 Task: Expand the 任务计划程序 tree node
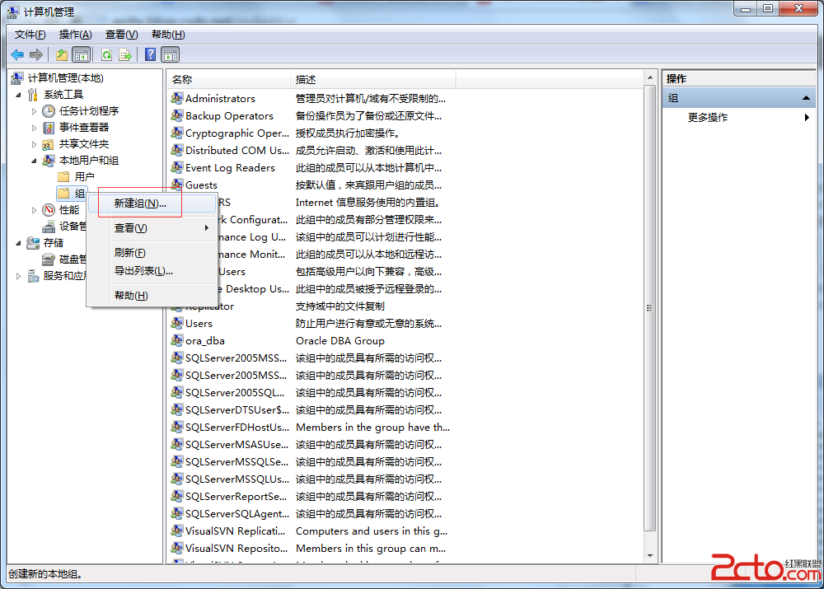34,111
